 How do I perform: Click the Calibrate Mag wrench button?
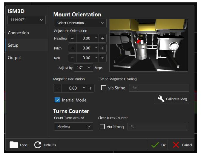coord(171,99)
